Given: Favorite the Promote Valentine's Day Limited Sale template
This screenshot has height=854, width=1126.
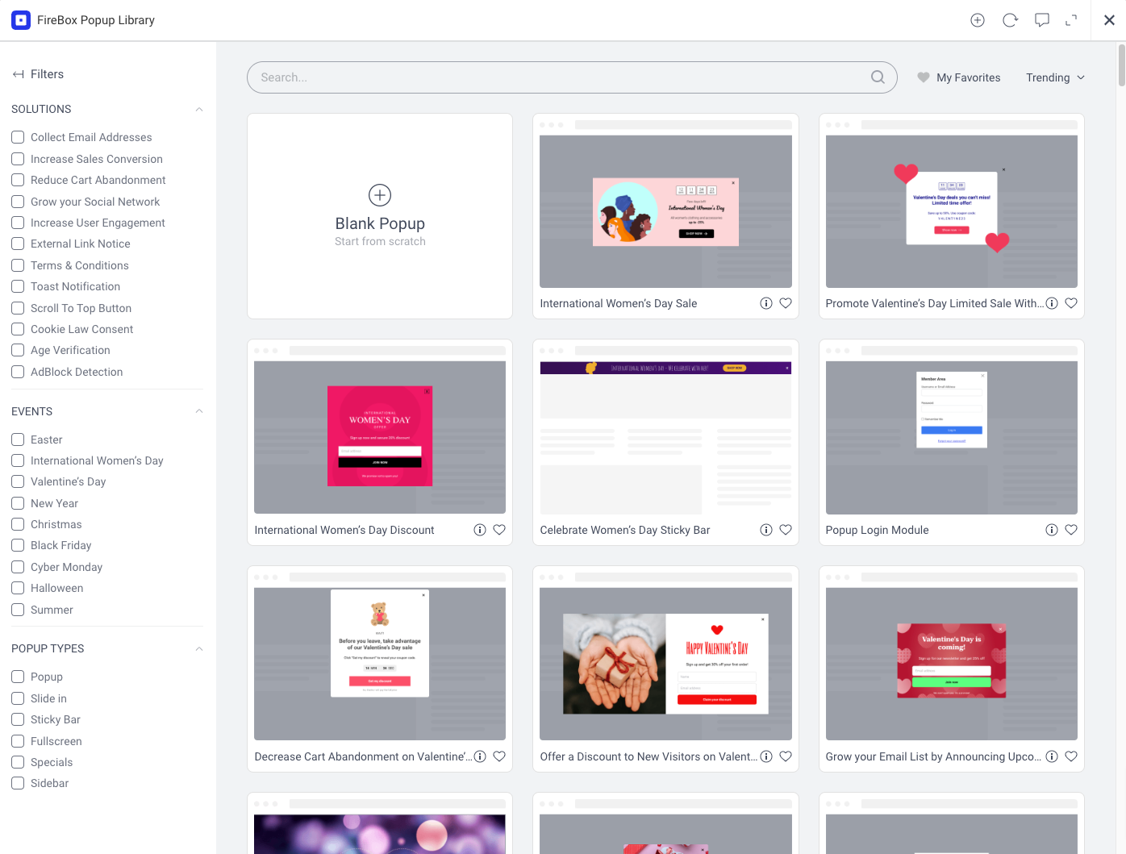Looking at the screenshot, I should [1071, 303].
